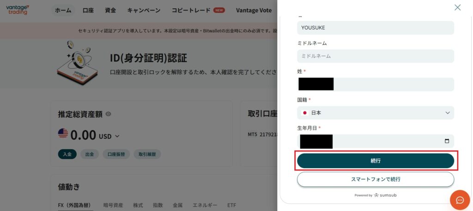The height and width of the screenshot is (211, 473).
Task: Open the Vantage Vote menu item
Action: pyautogui.click(x=254, y=10)
